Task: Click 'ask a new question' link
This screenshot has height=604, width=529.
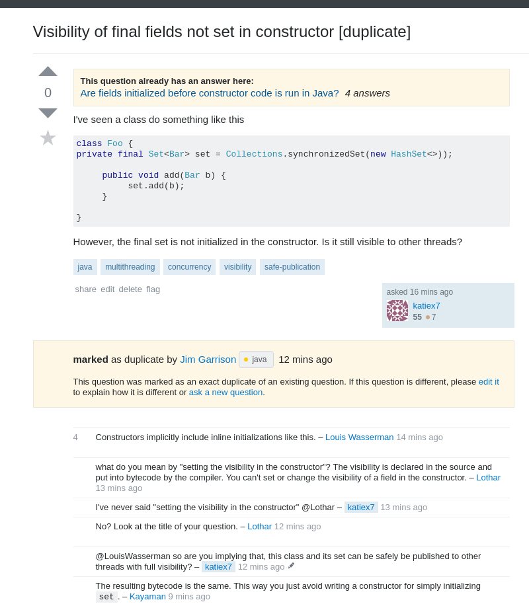Action: [225, 393]
